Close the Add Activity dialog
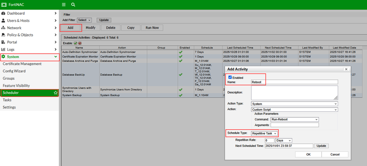This screenshot has height=166, width=367. pos(345,69)
